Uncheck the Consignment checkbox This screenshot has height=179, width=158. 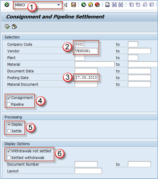pos(9,98)
